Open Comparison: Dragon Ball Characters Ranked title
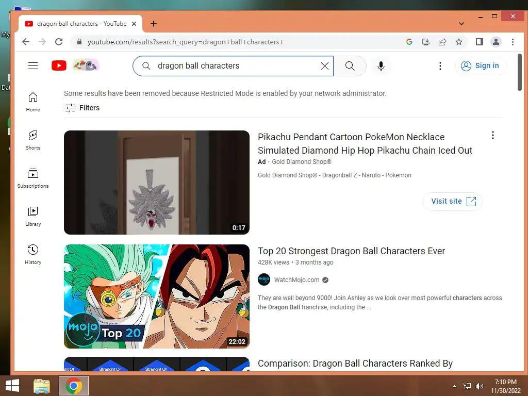 [355, 364]
